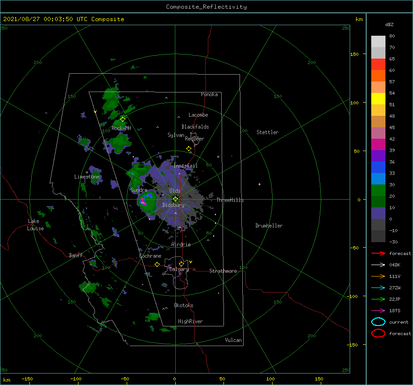Click the Calgary city label
This screenshot has height=385, width=413.
click(x=179, y=269)
